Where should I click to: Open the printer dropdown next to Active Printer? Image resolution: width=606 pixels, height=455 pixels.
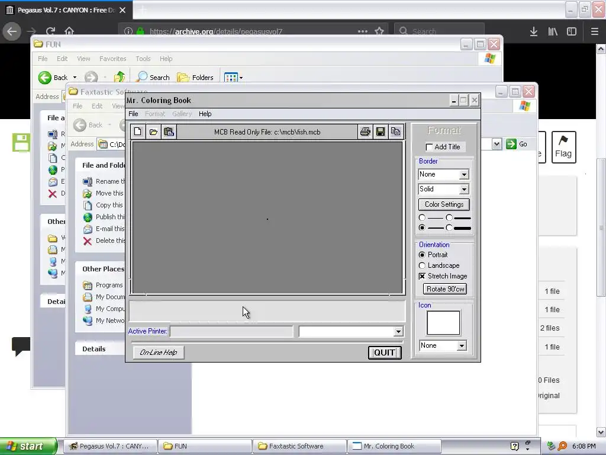[398, 332]
